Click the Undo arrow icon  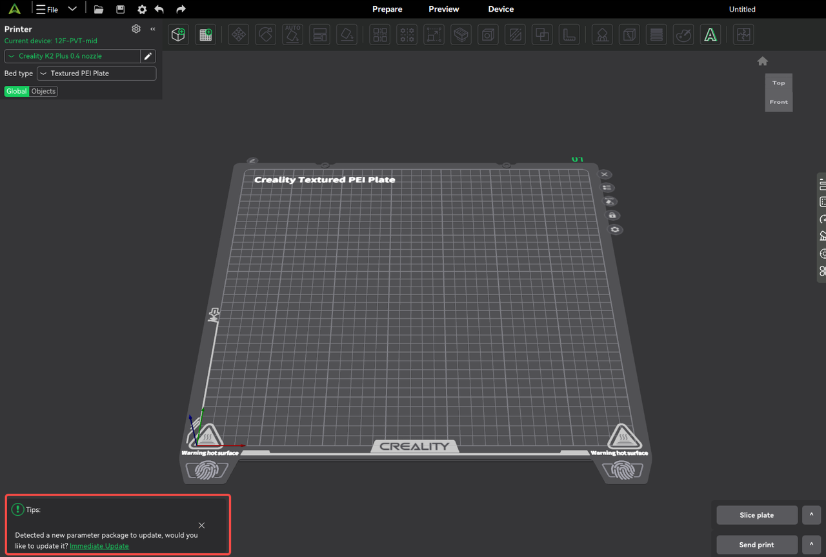(x=159, y=9)
